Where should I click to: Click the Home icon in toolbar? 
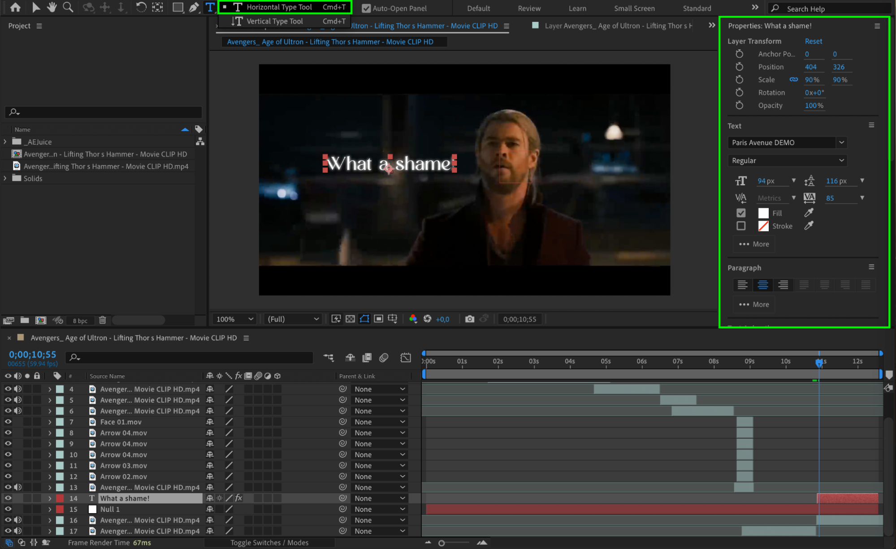pos(15,7)
